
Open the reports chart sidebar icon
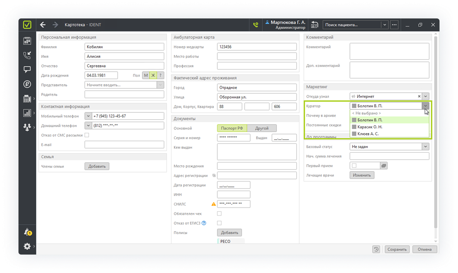27,113
